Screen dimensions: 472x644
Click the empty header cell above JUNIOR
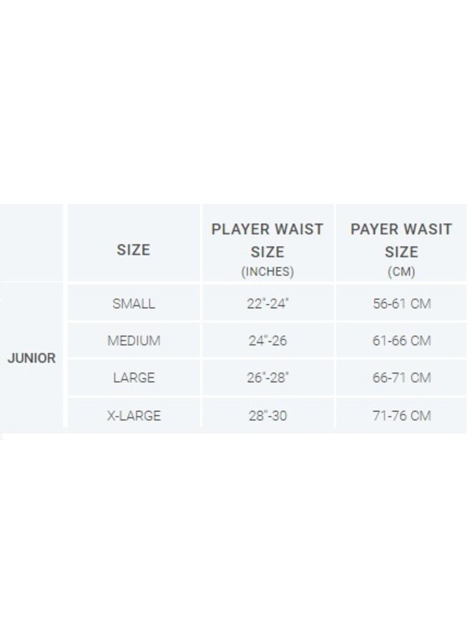point(31,243)
